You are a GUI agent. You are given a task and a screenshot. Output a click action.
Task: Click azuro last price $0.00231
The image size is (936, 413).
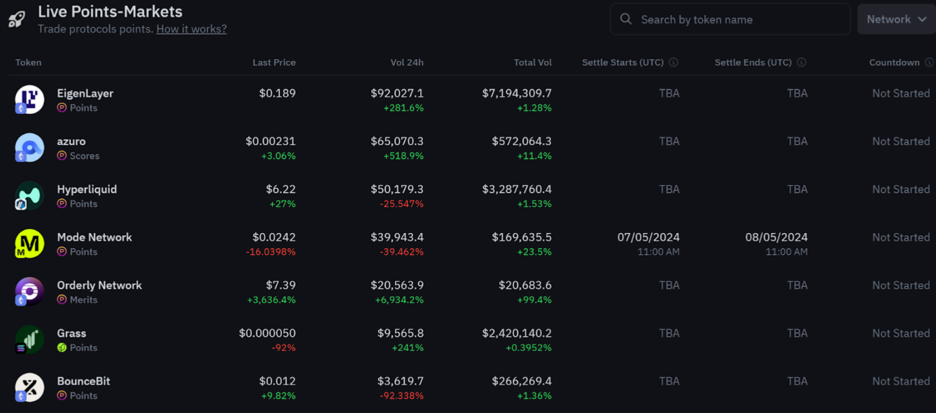pyautogui.click(x=270, y=141)
